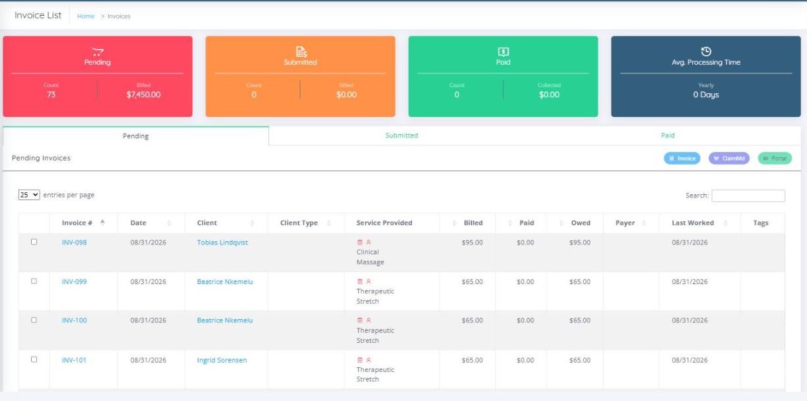Click the purple ClaimMd button
The image size is (807, 401).
[x=729, y=159]
